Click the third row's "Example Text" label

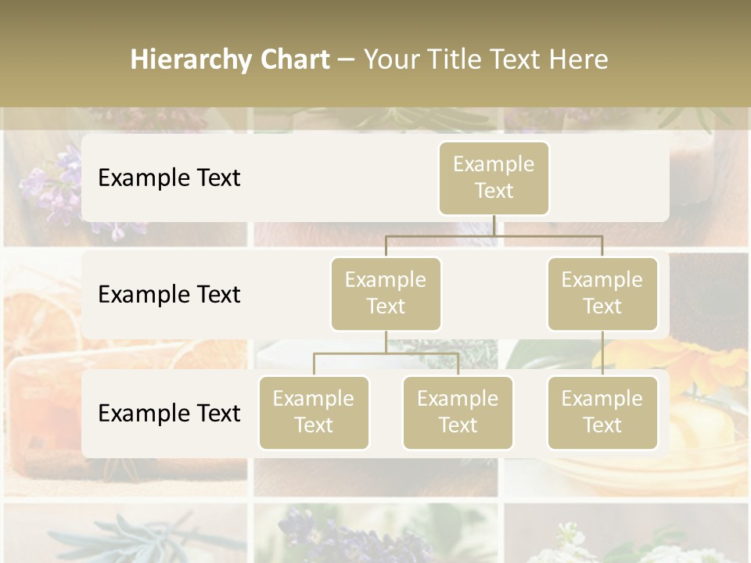(x=169, y=413)
